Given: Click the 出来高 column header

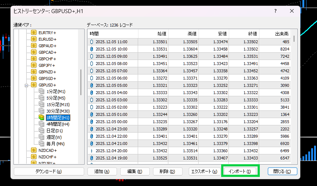Looking at the screenshot, I should 276,34.
